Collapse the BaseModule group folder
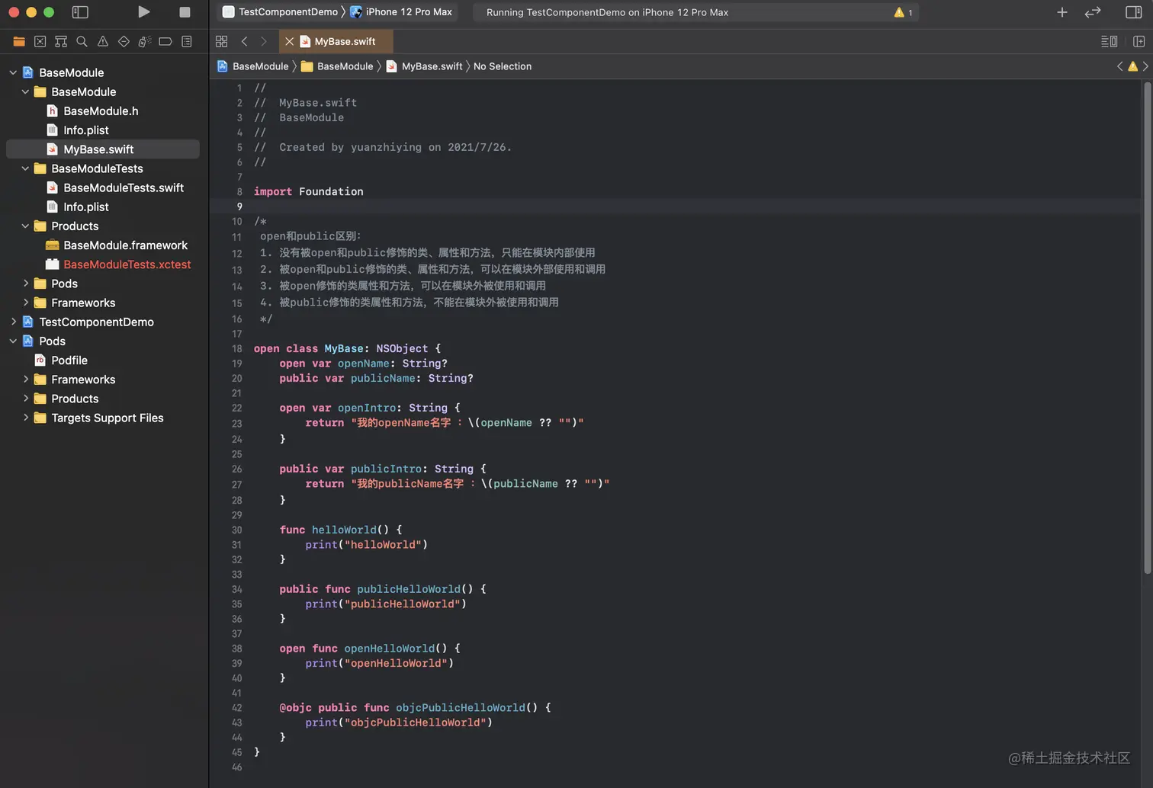 coord(25,91)
